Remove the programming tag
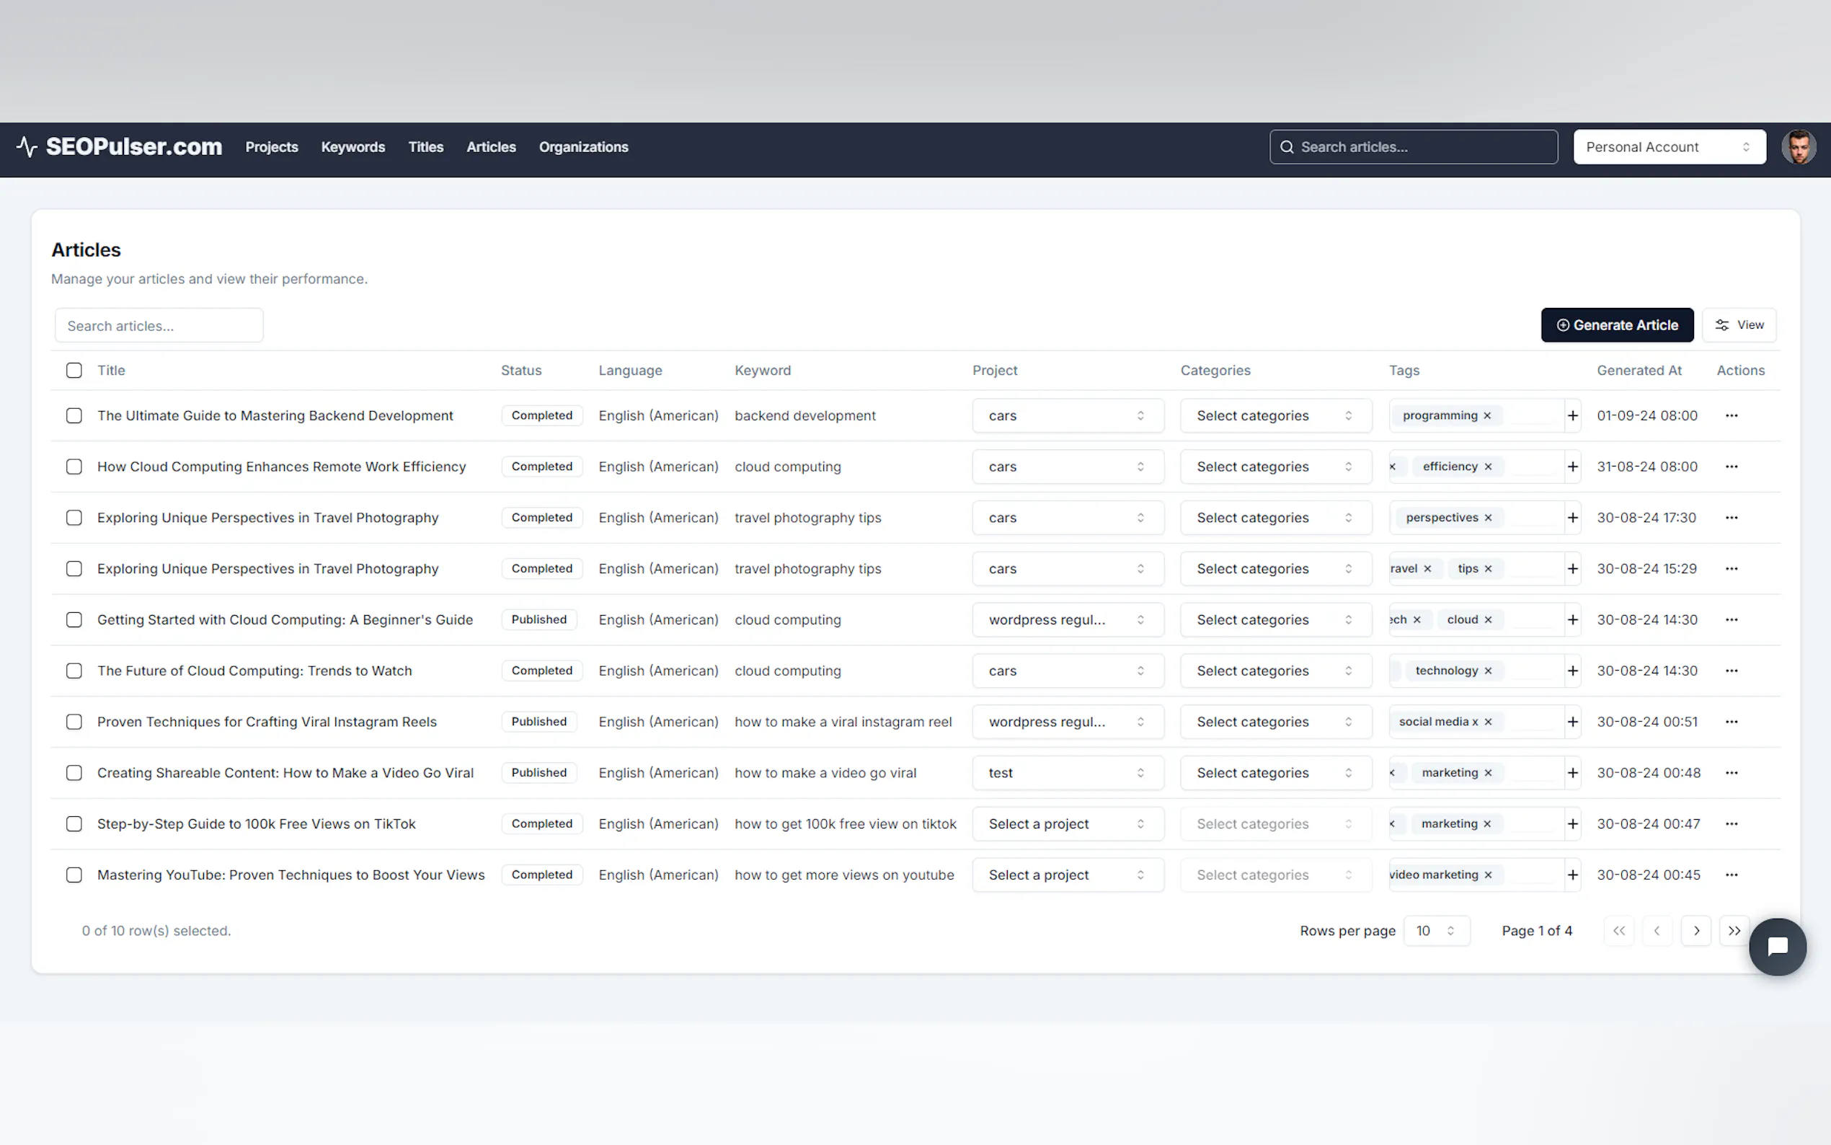Viewport: 1831px width, 1145px height. click(x=1486, y=416)
